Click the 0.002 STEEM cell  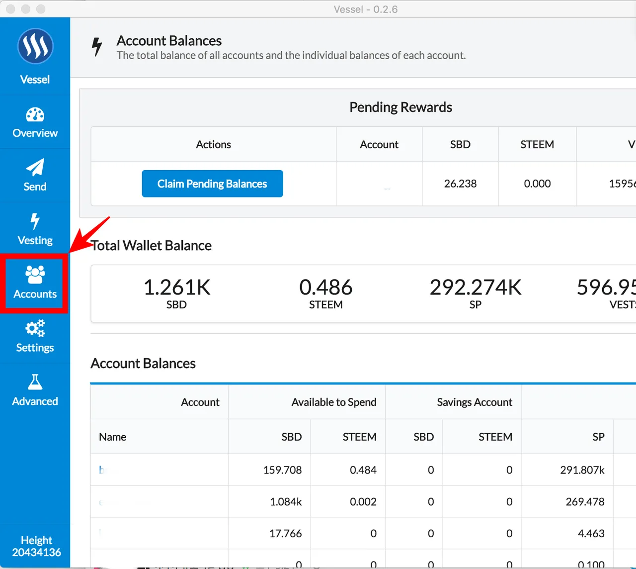click(363, 502)
